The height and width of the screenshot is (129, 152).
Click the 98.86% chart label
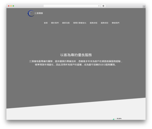click(x=119, y=119)
